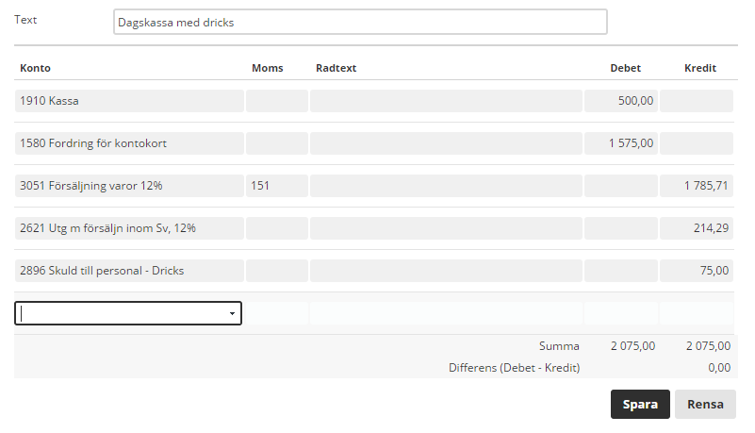Click the Debet field showing 1 575,00

pos(619,143)
